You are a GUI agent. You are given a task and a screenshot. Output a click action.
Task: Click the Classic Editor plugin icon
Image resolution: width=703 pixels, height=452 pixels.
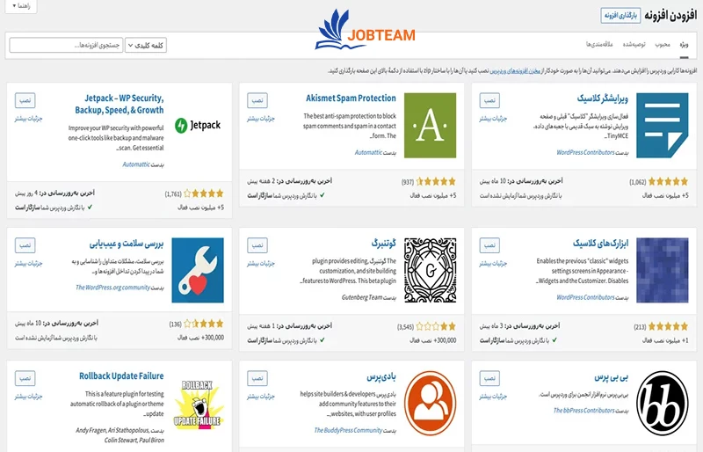click(663, 125)
